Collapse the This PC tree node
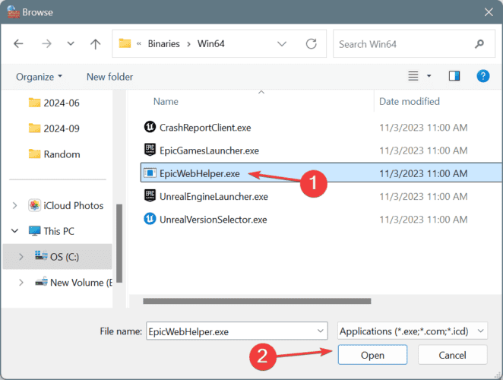This screenshot has width=503, height=380. tap(15, 231)
